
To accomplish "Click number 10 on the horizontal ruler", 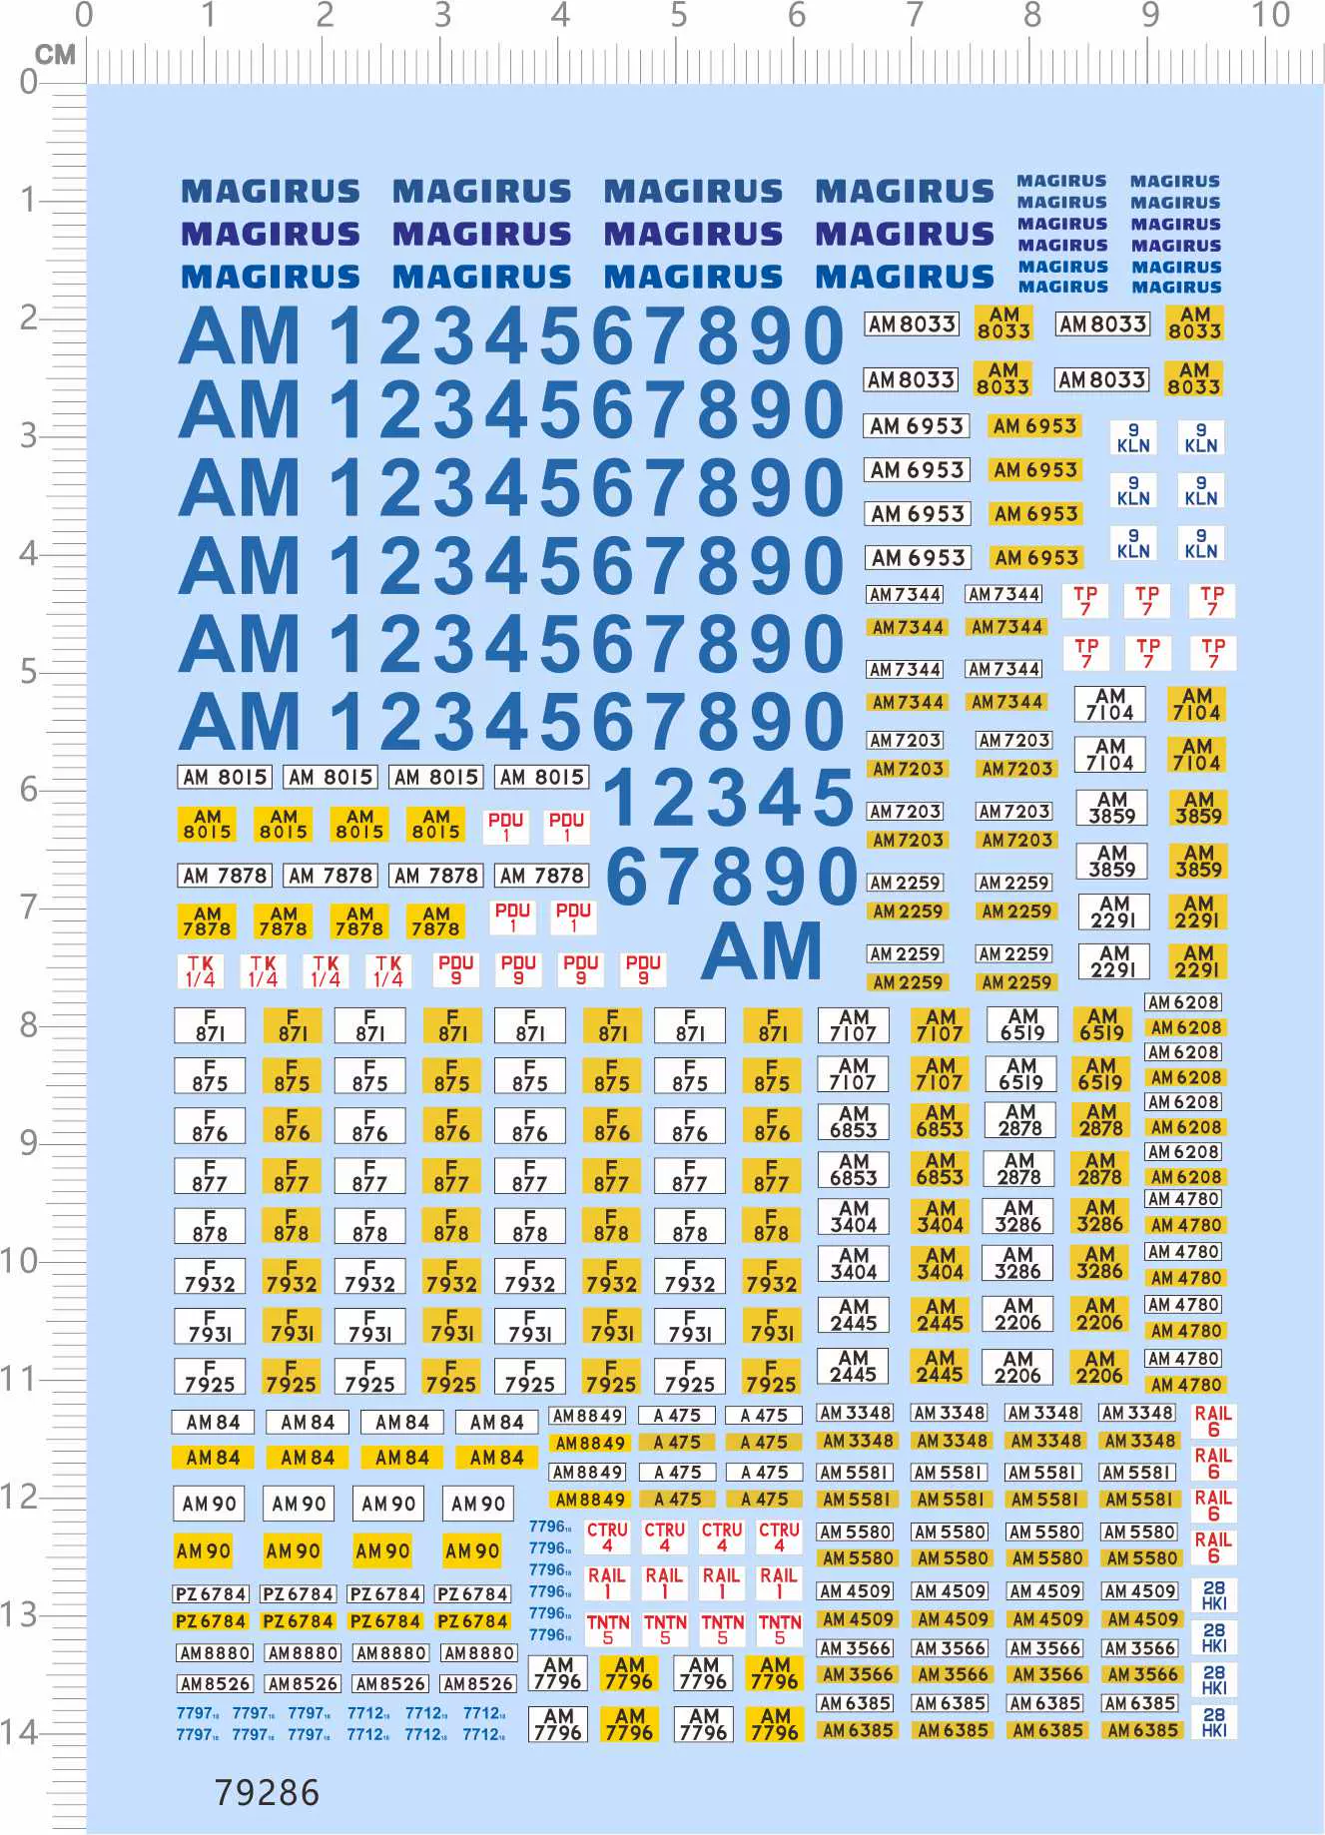I will pyautogui.click(x=1270, y=15).
